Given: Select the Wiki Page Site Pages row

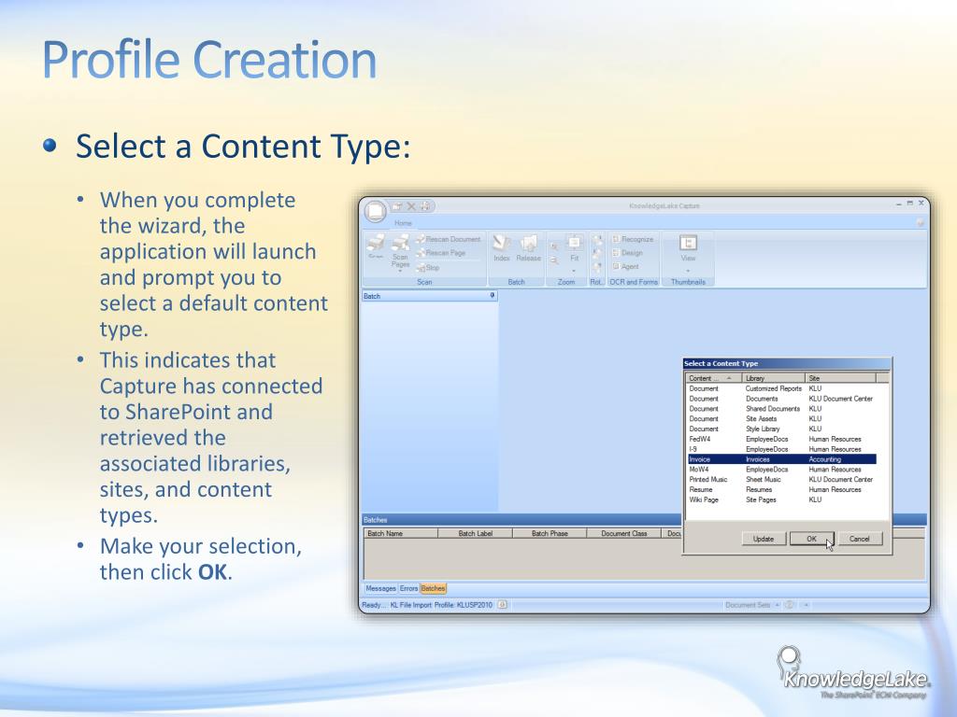Looking at the screenshot, I should (782, 499).
